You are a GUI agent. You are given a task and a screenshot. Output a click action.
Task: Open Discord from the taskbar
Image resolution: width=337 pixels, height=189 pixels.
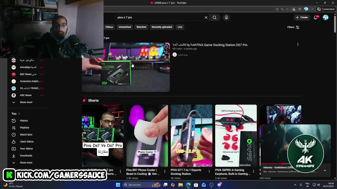click(x=219, y=185)
